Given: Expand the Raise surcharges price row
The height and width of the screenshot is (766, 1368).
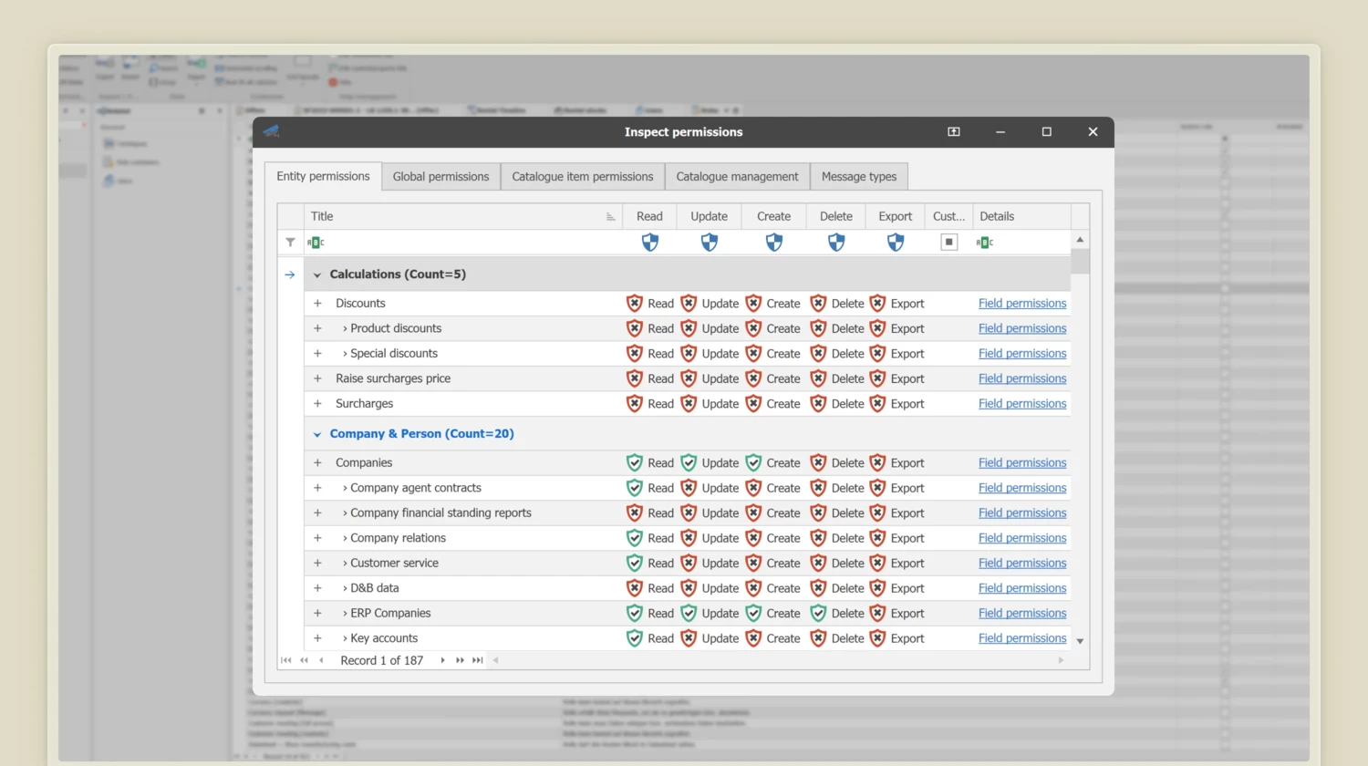Looking at the screenshot, I should (x=317, y=378).
